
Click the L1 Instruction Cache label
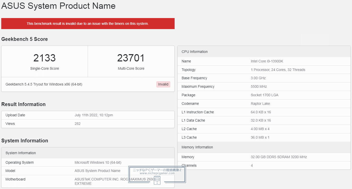pos(198,112)
